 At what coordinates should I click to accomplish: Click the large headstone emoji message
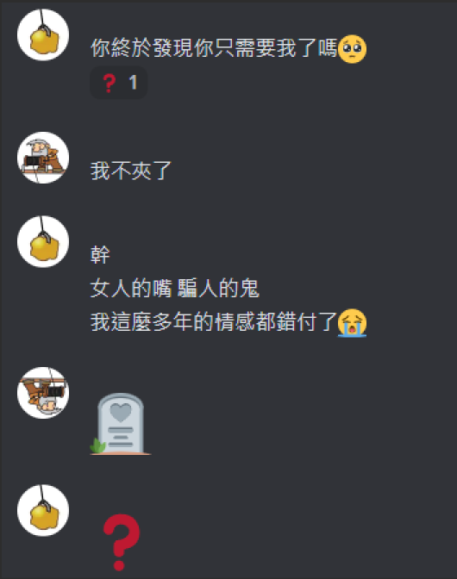[x=121, y=424]
